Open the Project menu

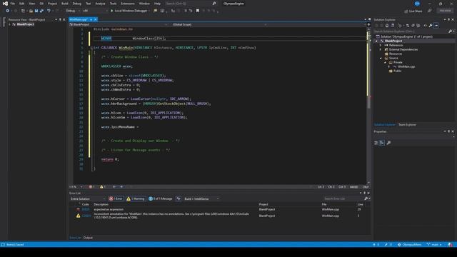(x=52, y=4)
